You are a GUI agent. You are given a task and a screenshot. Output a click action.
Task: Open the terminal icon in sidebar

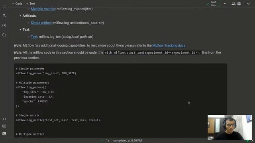[4, 133]
